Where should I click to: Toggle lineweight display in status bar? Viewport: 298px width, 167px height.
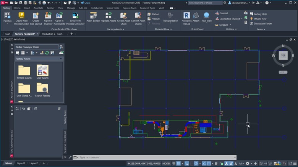click(x=217, y=164)
